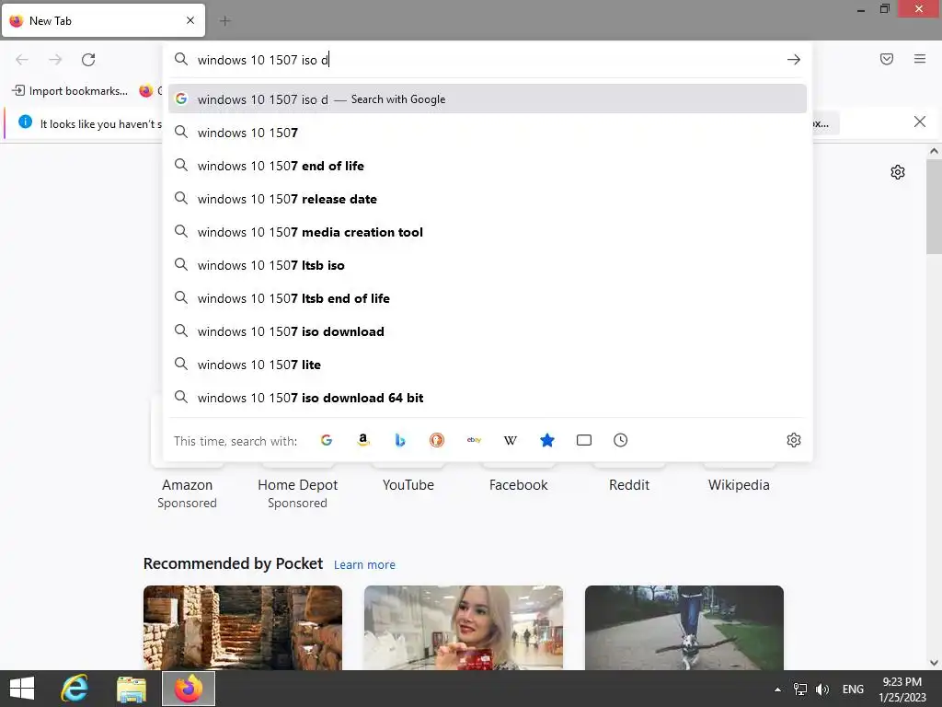This screenshot has height=707, width=942.
Task: Open new tab page personalize gear
Action: (898, 172)
